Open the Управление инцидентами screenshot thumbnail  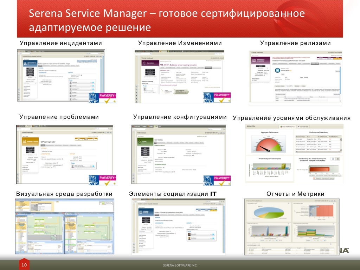[61, 75]
